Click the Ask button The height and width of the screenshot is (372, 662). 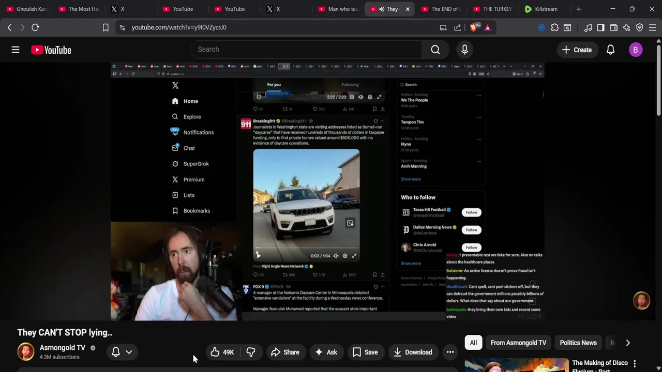tap(326, 352)
